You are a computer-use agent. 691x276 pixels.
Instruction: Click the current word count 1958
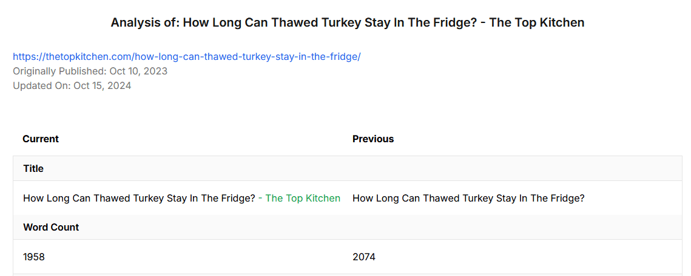34,257
